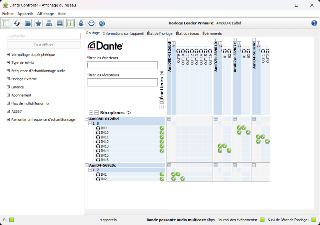Image resolution: width=320 pixels, height=225 pixels.
Task: Expand the Abonnement filter
Action: (8, 95)
